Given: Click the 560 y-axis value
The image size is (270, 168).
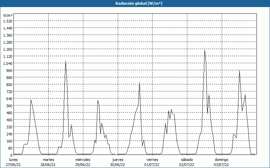Looking at the screenshot, I should (10, 106).
